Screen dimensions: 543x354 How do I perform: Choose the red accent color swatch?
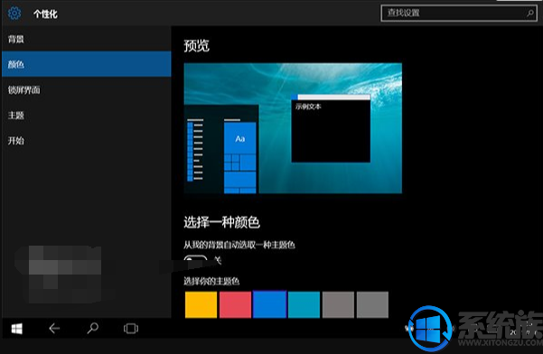coord(235,304)
